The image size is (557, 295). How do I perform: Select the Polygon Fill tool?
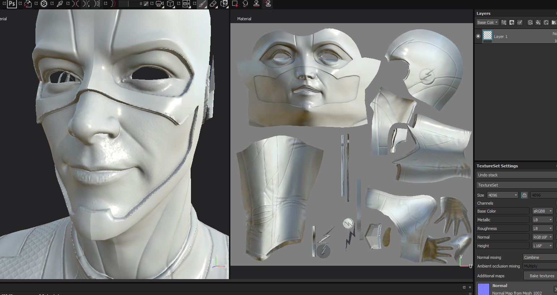tap(235, 4)
